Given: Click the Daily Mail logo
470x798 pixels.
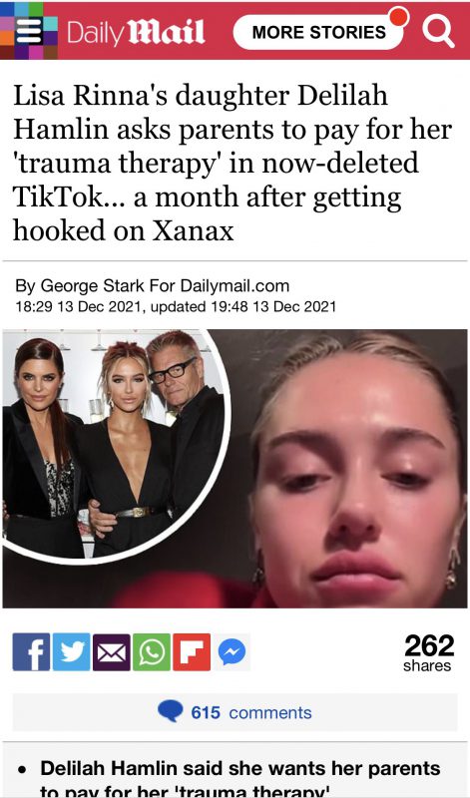Looking at the screenshot, I should [x=136, y=32].
